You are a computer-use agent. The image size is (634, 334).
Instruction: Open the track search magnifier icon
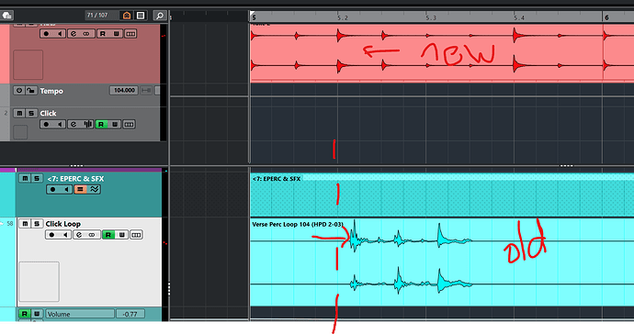tap(160, 16)
